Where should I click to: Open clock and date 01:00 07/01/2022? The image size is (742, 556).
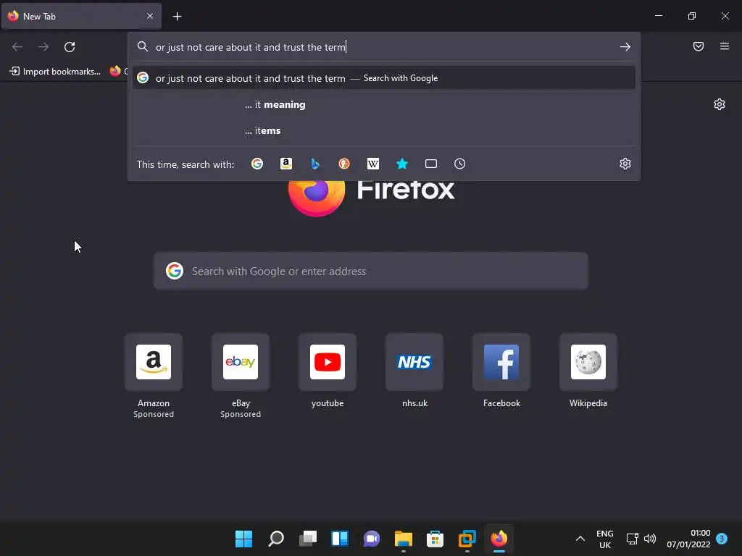click(x=688, y=539)
